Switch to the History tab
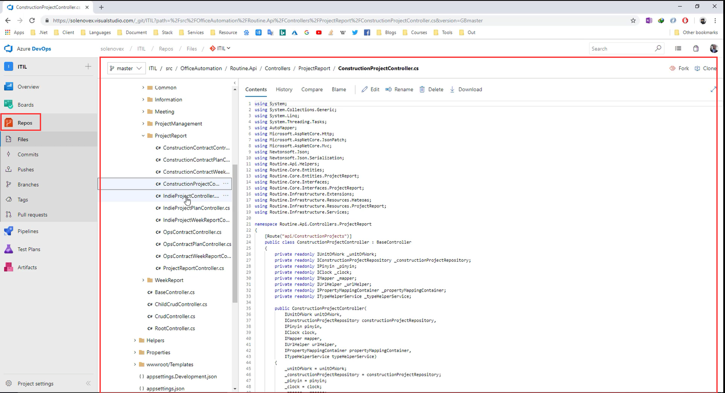Viewport: 725px width, 393px height. tap(284, 89)
